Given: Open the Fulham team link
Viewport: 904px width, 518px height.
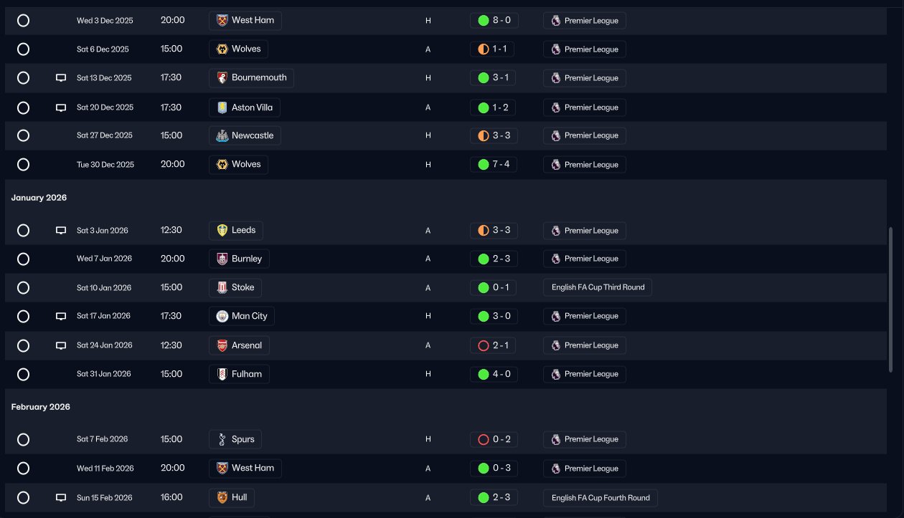Looking at the screenshot, I should [246, 374].
